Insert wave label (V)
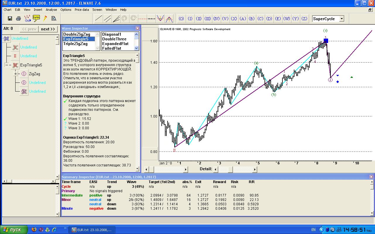 [x=225, y=19]
